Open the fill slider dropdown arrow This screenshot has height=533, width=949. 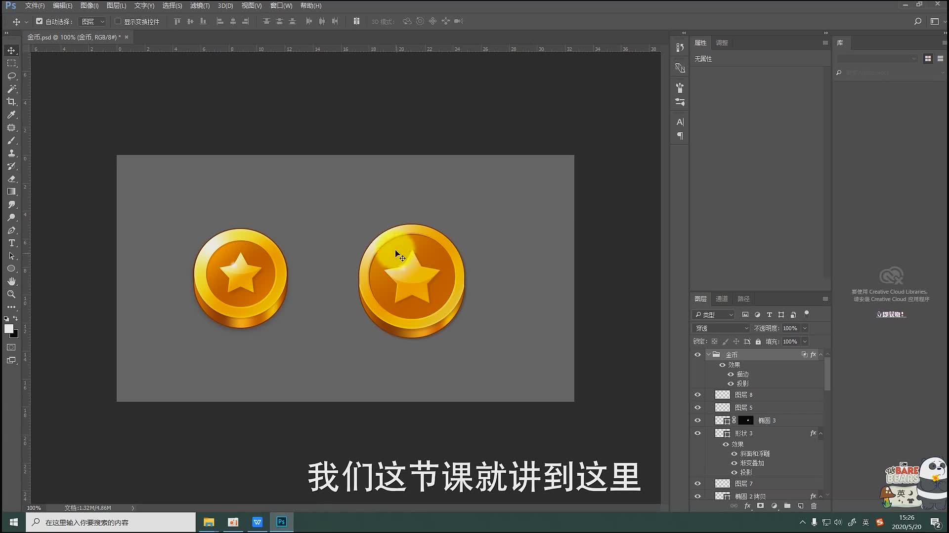805,342
